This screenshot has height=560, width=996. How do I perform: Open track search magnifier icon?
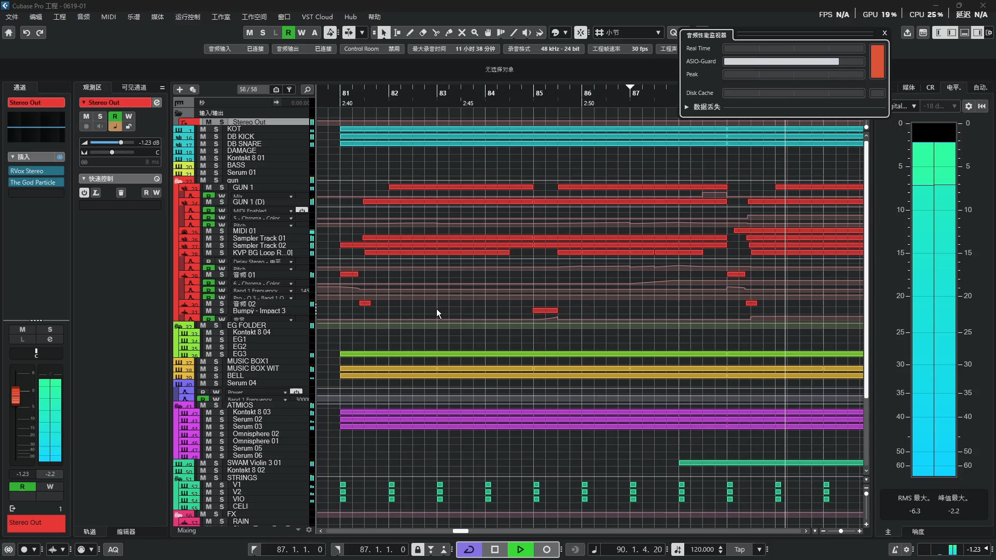coord(307,90)
